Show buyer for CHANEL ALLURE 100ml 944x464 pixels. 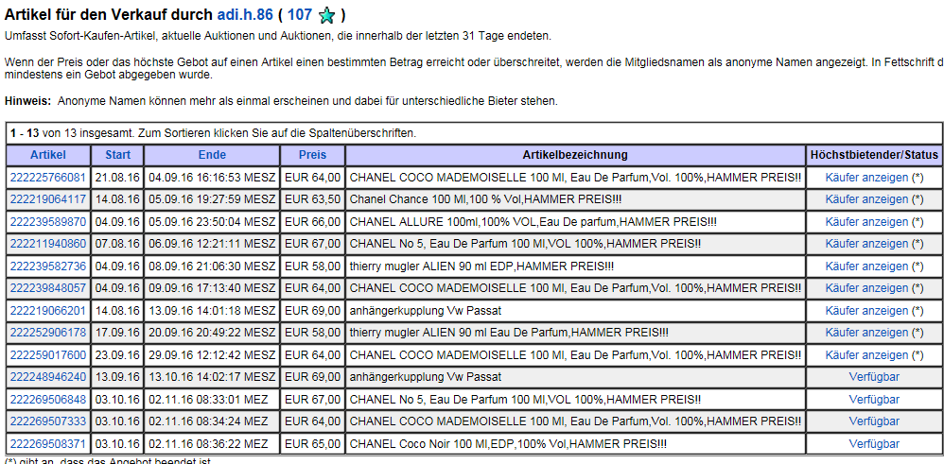[x=866, y=221]
